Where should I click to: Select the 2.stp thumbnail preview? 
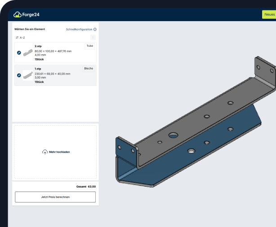click(x=28, y=52)
